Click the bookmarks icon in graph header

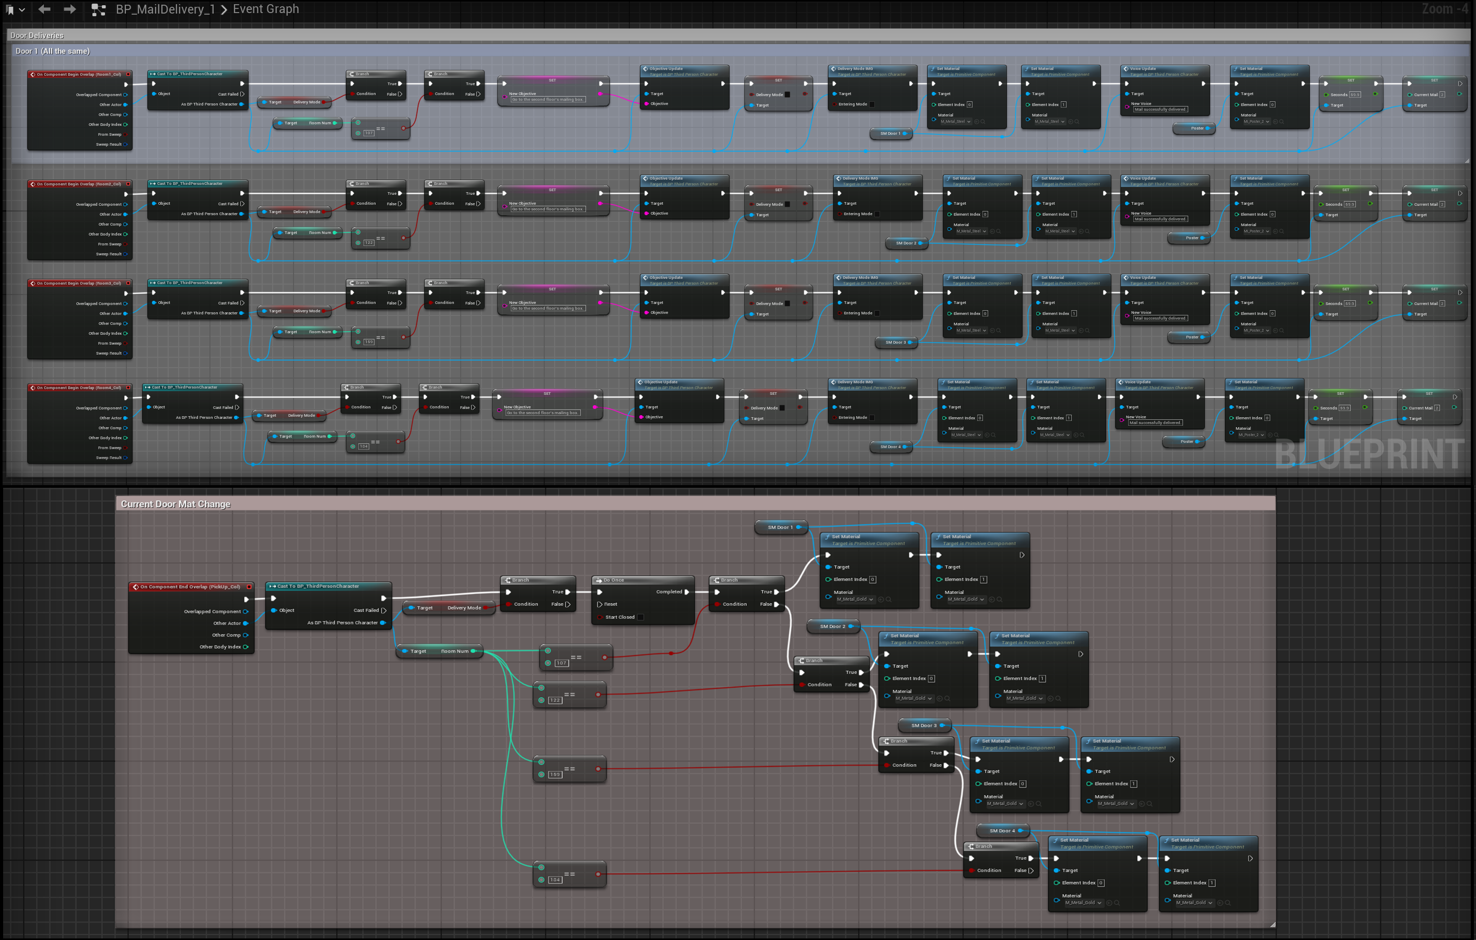(x=9, y=9)
